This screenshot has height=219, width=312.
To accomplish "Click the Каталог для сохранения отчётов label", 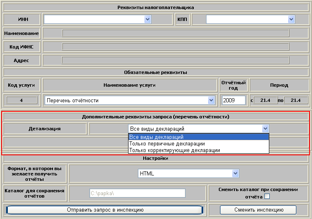I will (x=34, y=193).
